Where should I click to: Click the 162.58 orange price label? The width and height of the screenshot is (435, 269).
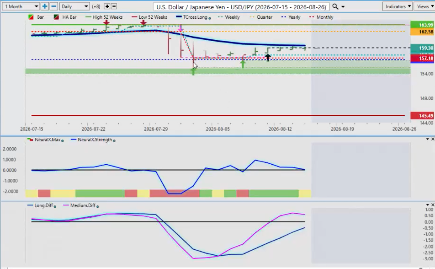(x=422, y=32)
